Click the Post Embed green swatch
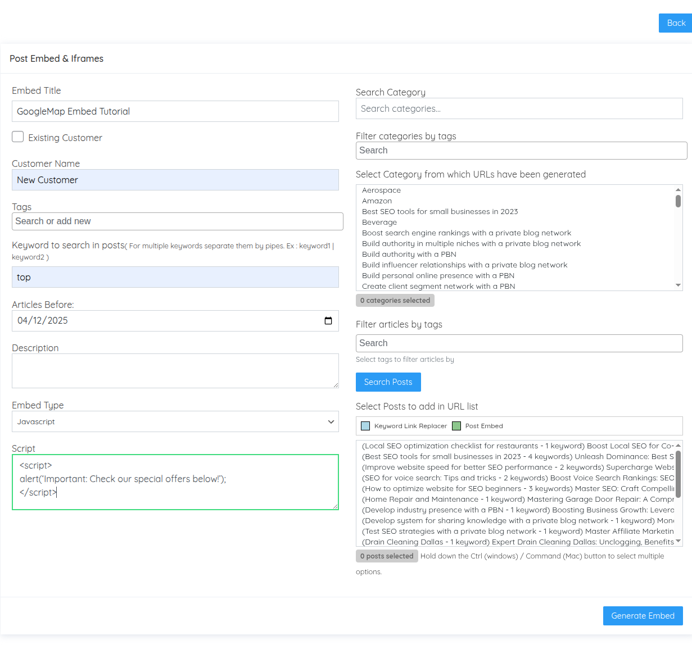This screenshot has width=692, height=649. click(x=456, y=426)
